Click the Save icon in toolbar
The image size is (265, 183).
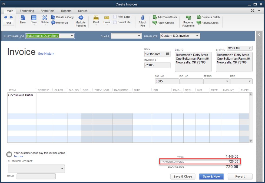[x=34, y=18]
